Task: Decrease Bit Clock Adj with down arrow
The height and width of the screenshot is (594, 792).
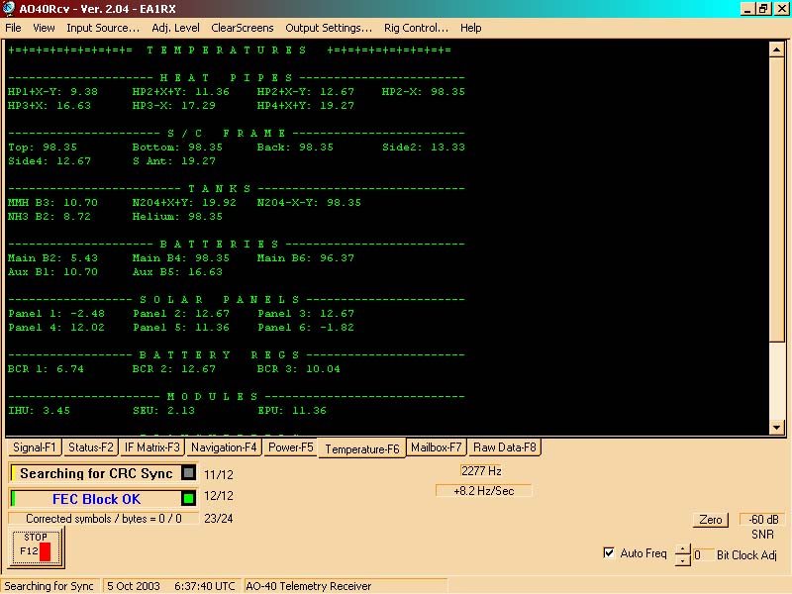Action: point(683,560)
